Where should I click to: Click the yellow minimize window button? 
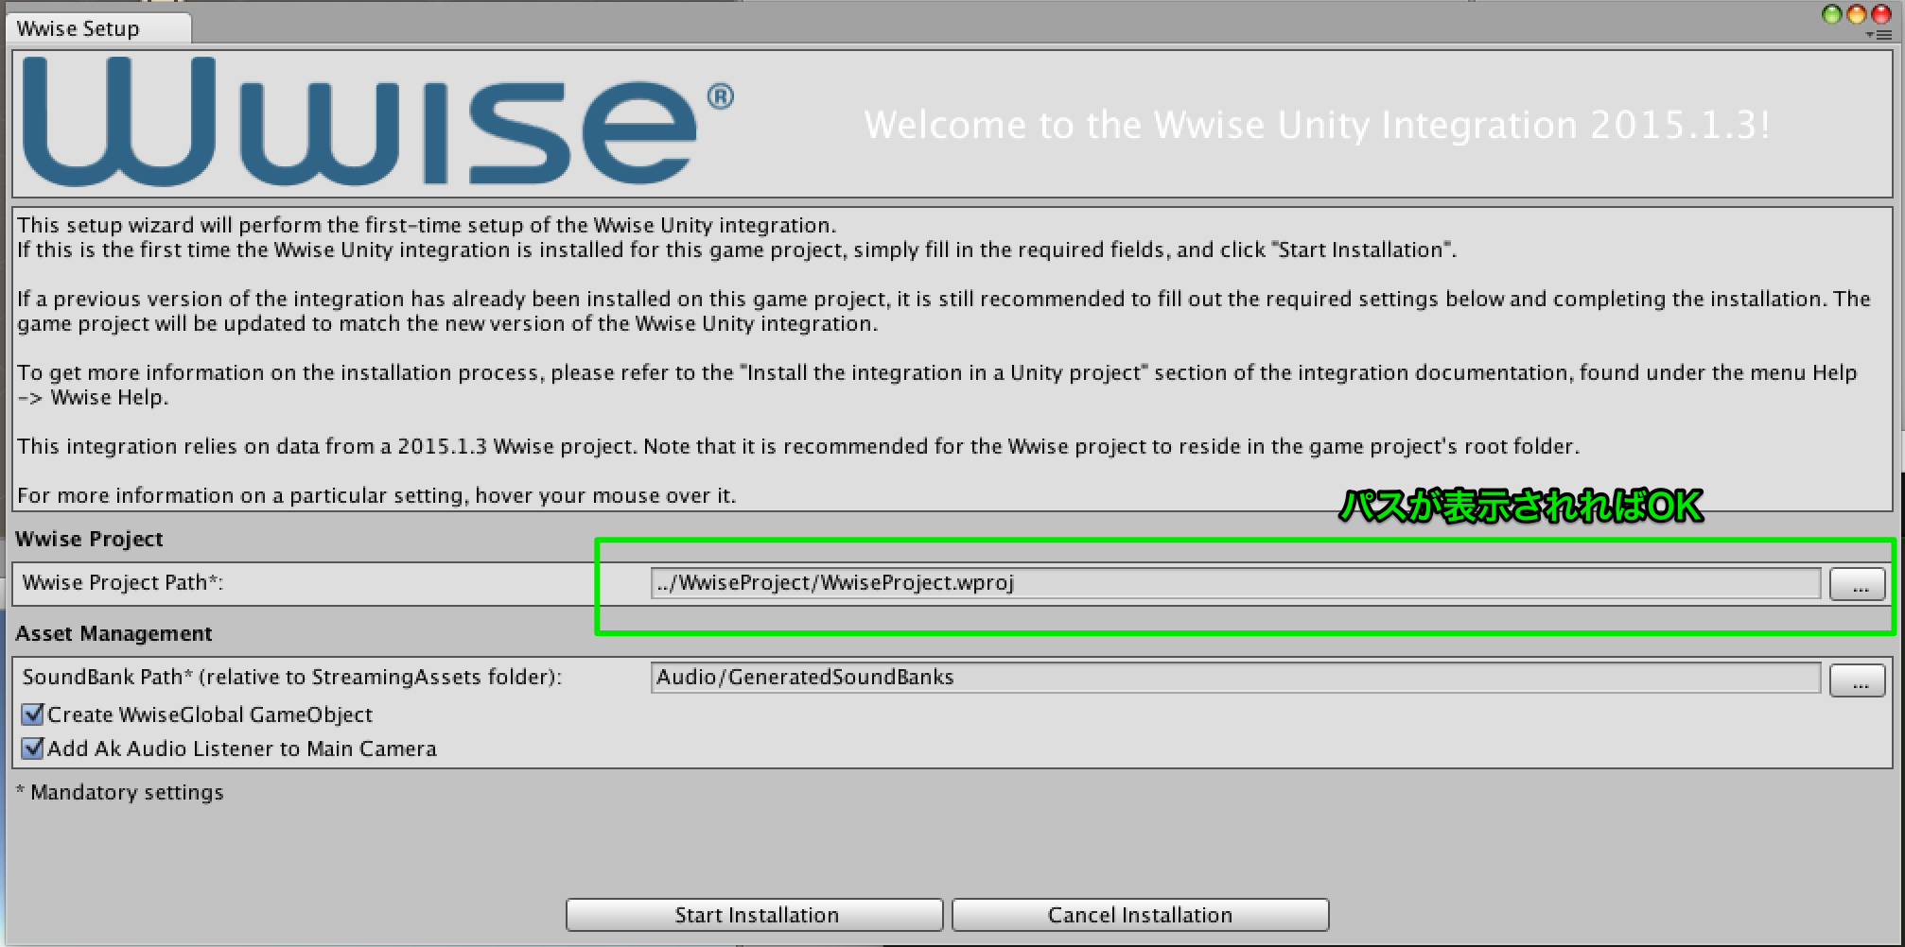tap(1856, 13)
